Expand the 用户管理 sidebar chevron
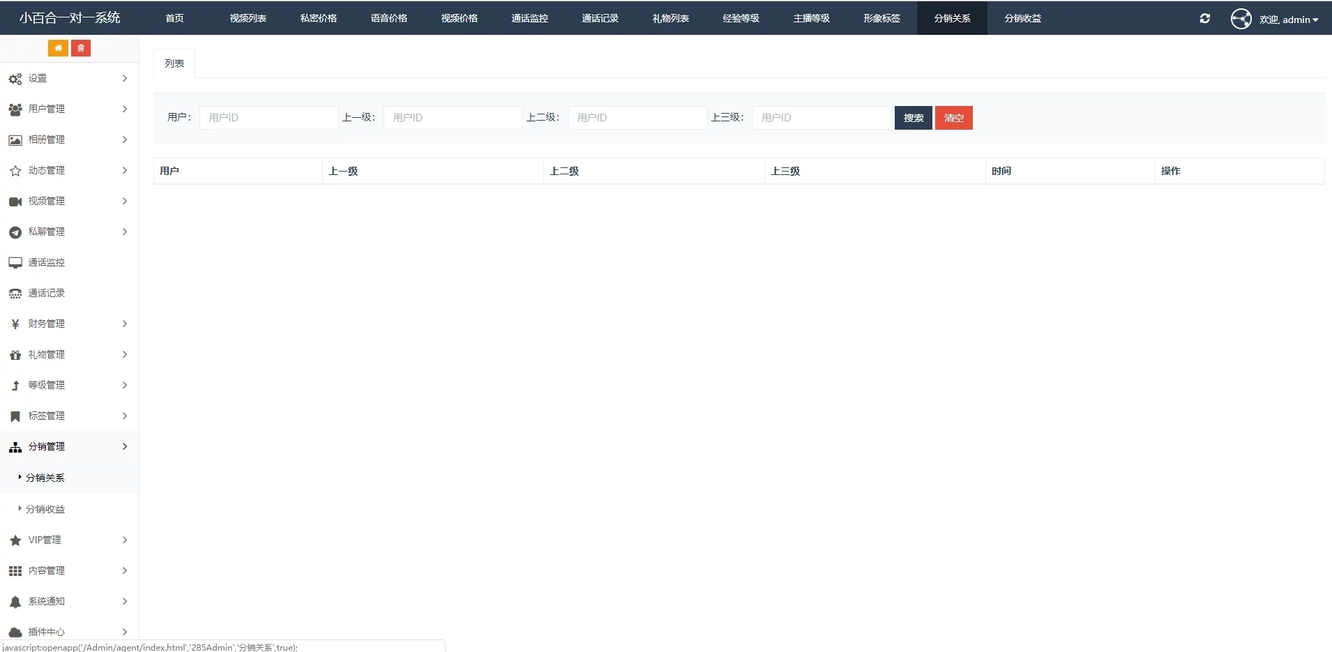This screenshot has height=652, width=1332. [x=125, y=109]
